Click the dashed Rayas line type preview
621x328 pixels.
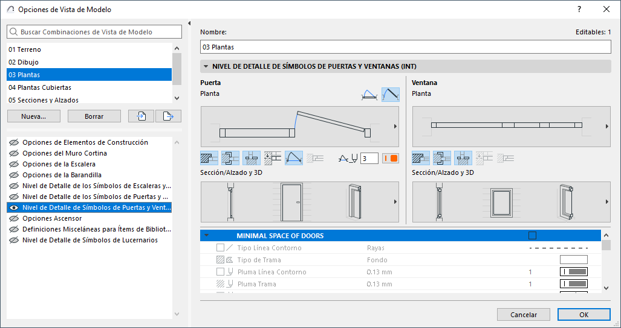[x=559, y=248]
